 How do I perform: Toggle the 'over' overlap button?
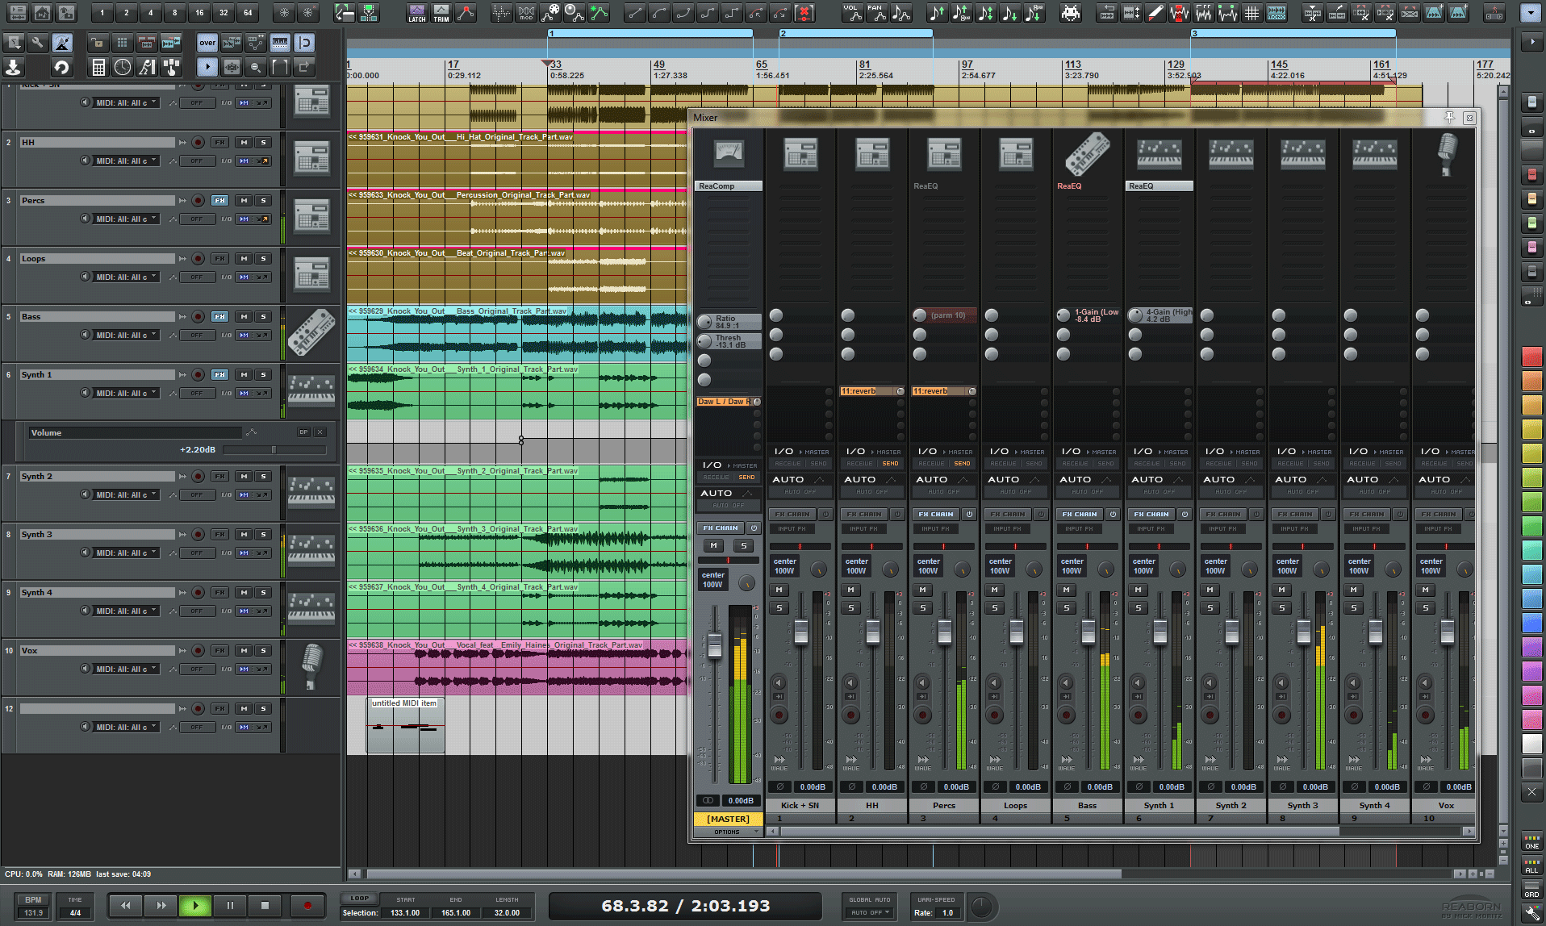coord(207,43)
